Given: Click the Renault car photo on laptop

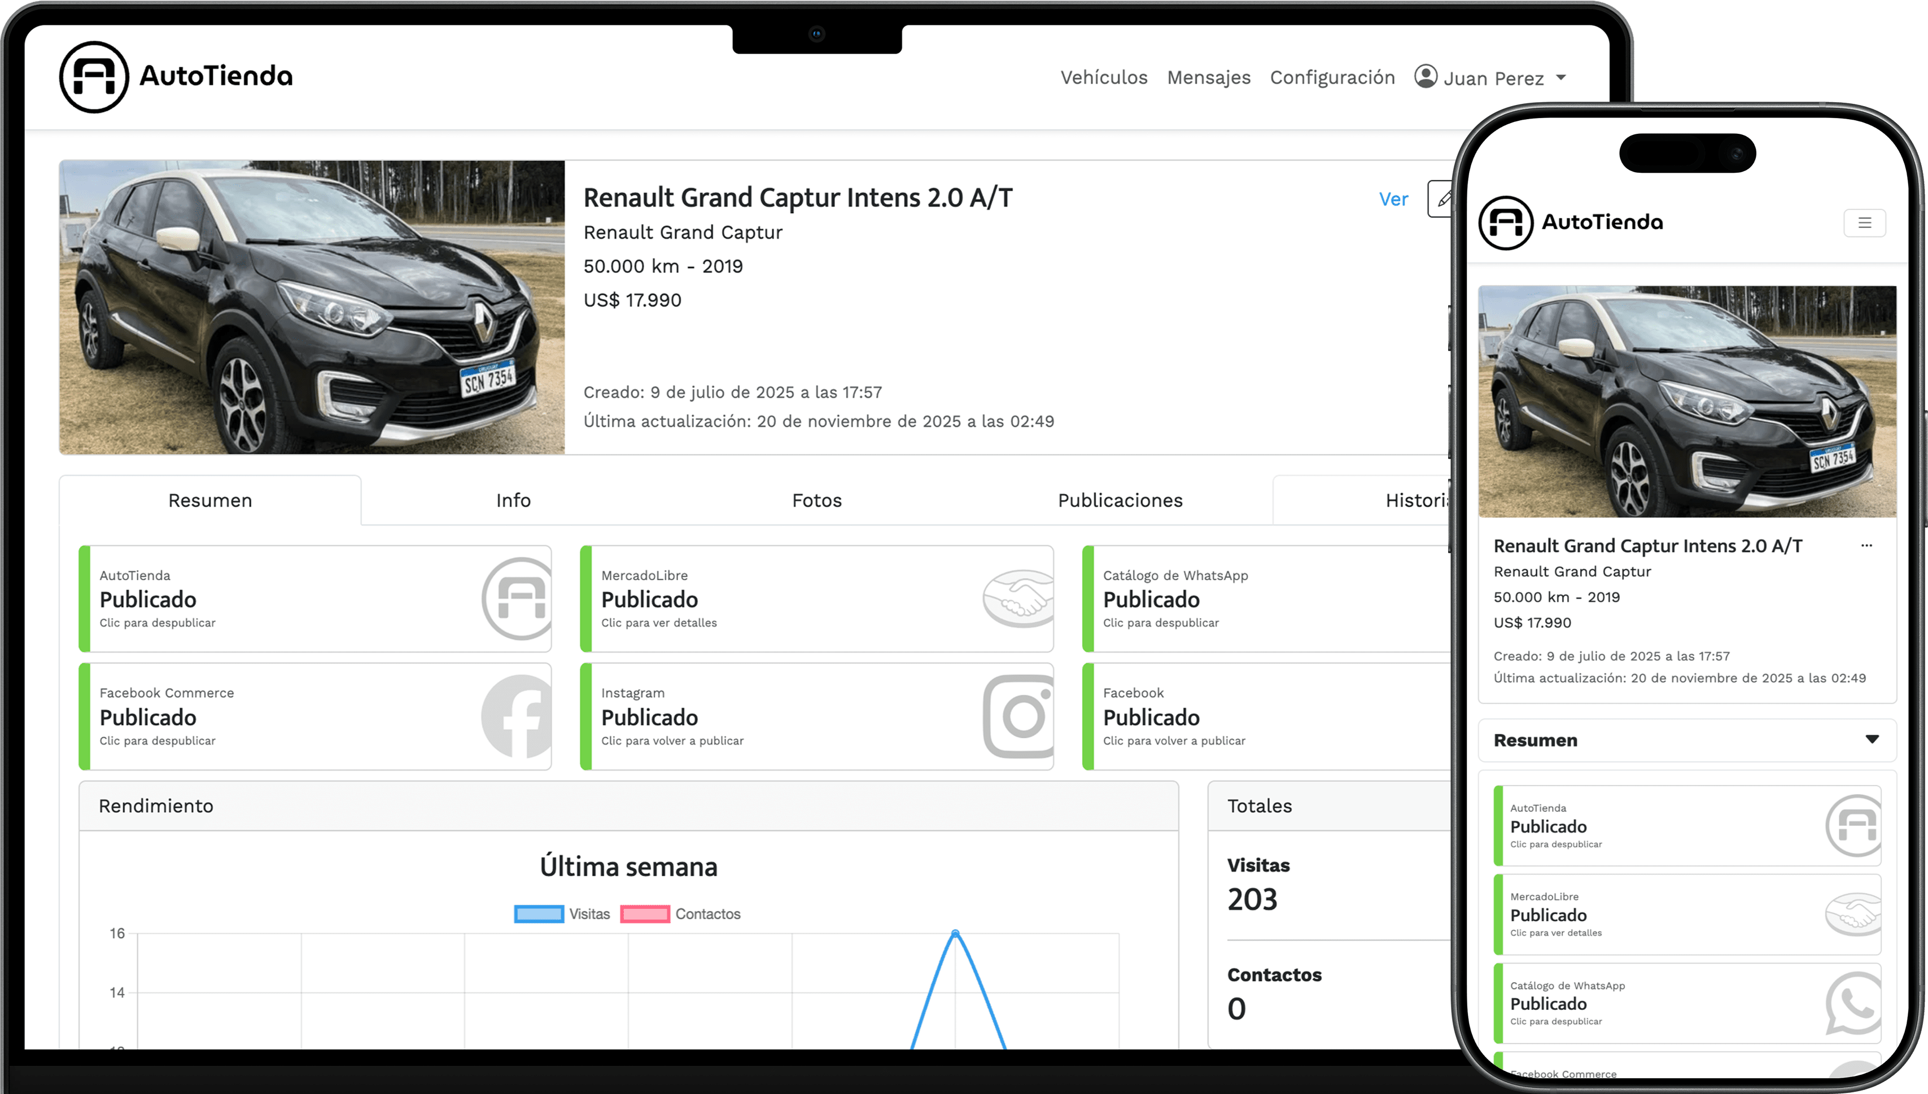Looking at the screenshot, I should tap(312, 307).
